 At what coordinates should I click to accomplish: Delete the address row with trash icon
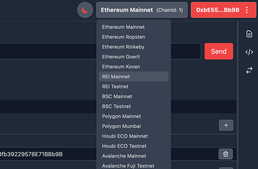[x=226, y=154]
